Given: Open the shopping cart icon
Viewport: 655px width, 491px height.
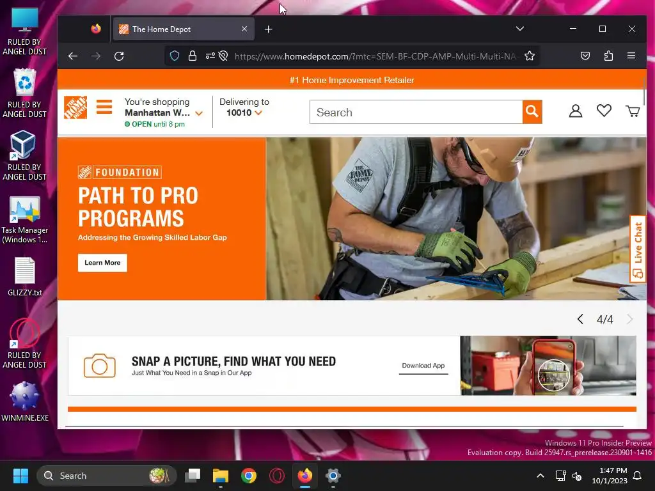Looking at the screenshot, I should coord(633,111).
